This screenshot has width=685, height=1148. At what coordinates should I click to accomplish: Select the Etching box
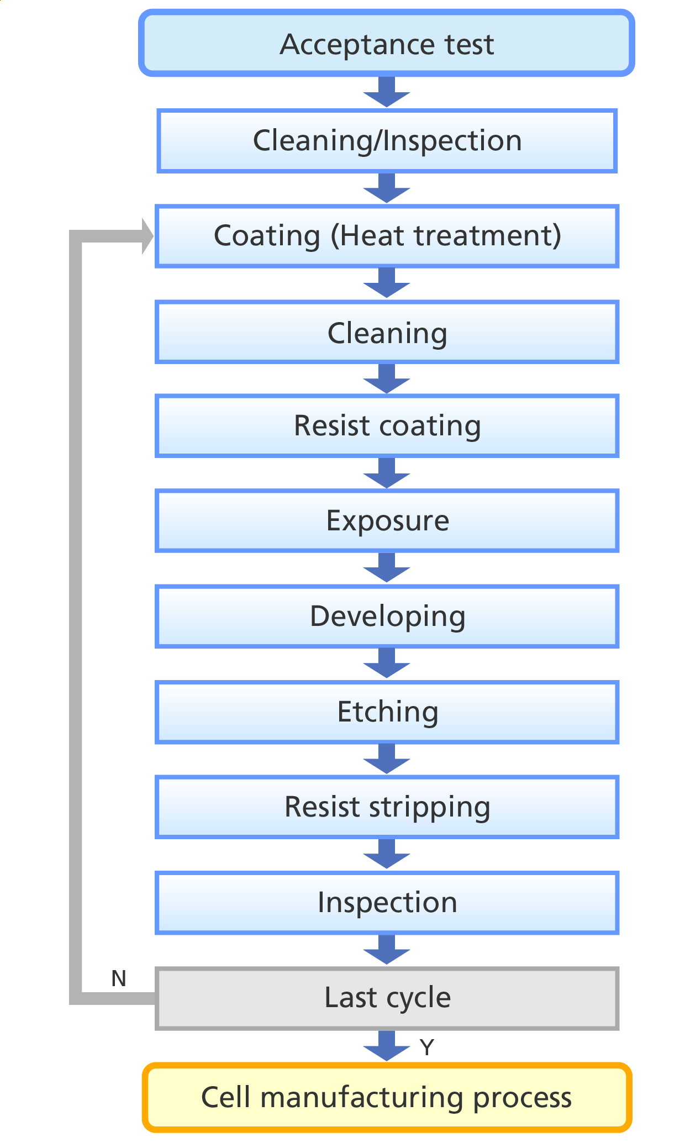[x=387, y=712]
